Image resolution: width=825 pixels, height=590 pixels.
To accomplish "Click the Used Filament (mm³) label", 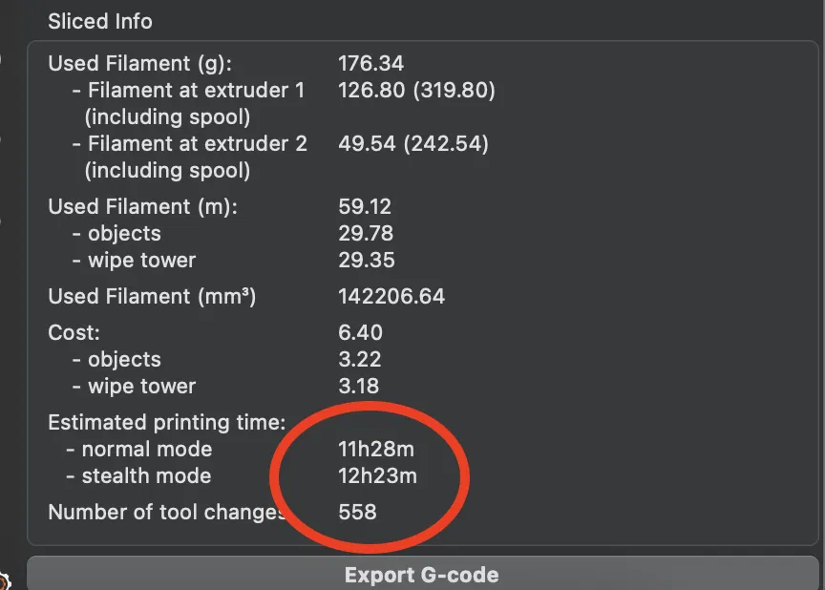I will coord(152,297).
